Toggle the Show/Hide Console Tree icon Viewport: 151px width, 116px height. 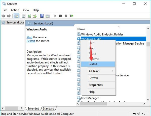pos(16,16)
